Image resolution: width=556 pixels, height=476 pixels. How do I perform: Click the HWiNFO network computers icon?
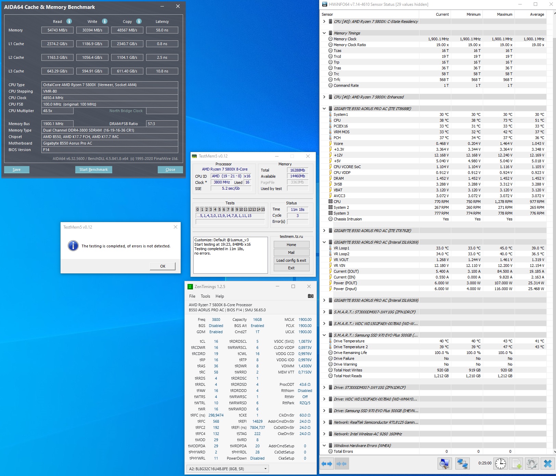click(462, 464)
